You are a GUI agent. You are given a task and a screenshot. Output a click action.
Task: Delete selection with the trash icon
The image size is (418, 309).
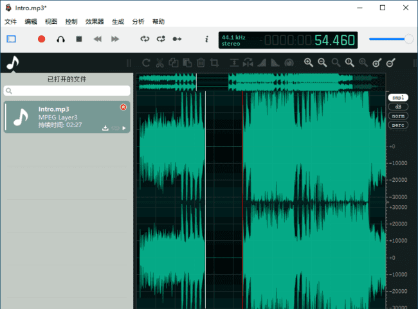click(x=201, y=63)
